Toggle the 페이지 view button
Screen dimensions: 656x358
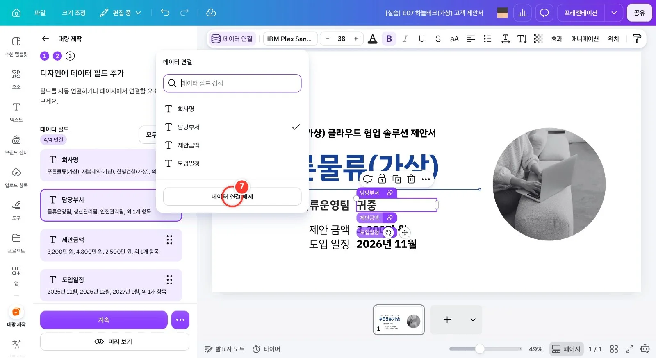coord(566,349)
